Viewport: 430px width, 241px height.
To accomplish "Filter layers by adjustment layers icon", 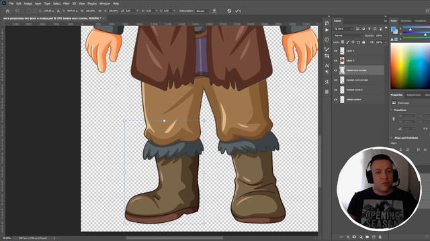I will click(x=363, y=29).
